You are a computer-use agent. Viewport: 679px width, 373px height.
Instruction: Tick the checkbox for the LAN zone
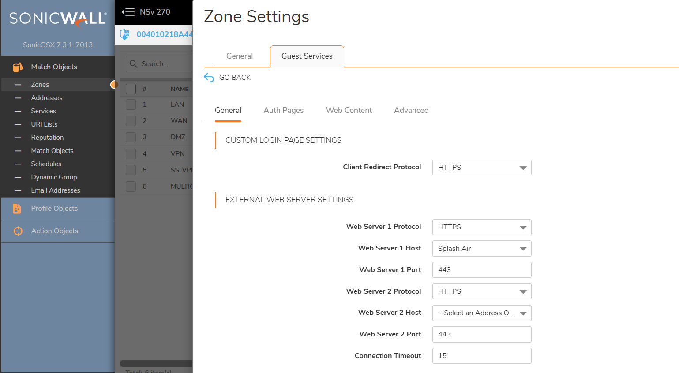tap(131, 104)
